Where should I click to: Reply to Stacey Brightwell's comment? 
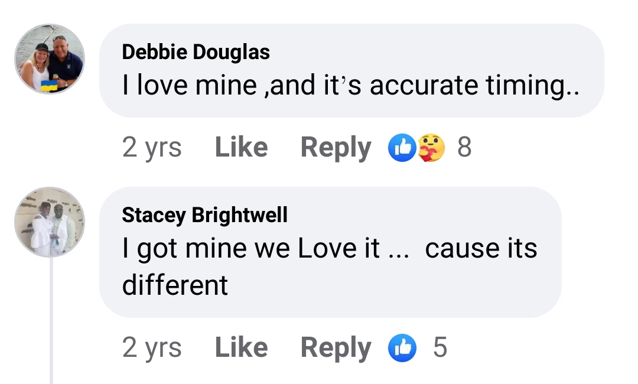[336, 347]
